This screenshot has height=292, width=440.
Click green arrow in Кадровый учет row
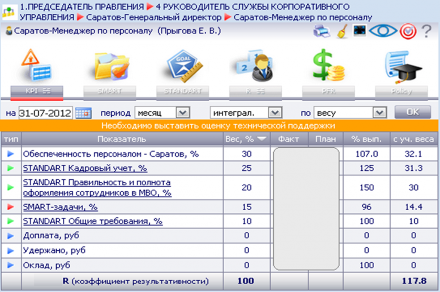[11, 168]
